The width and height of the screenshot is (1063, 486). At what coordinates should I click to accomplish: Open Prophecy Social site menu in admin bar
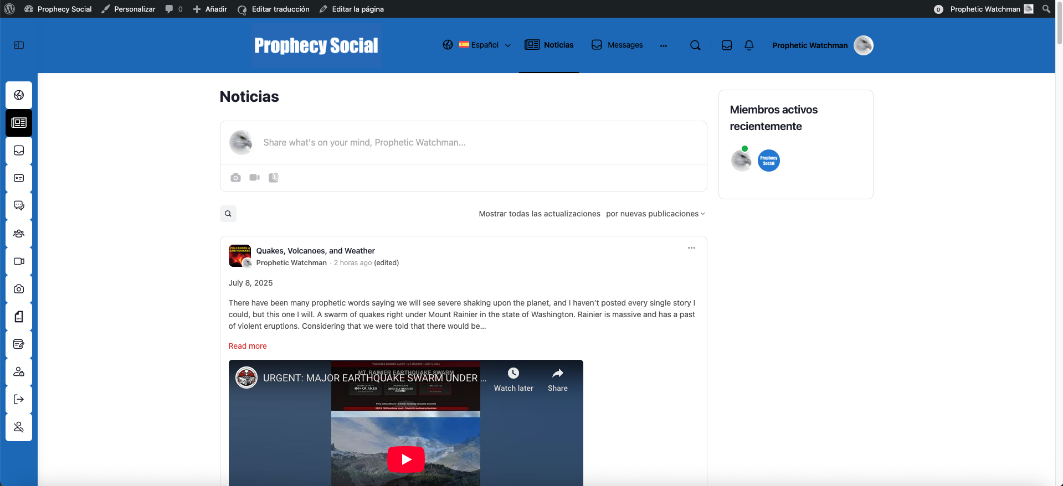[58, 9]
